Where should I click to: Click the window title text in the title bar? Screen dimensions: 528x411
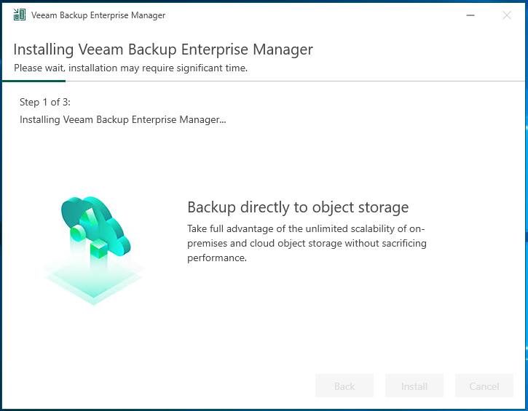click(x=98, y=15)
